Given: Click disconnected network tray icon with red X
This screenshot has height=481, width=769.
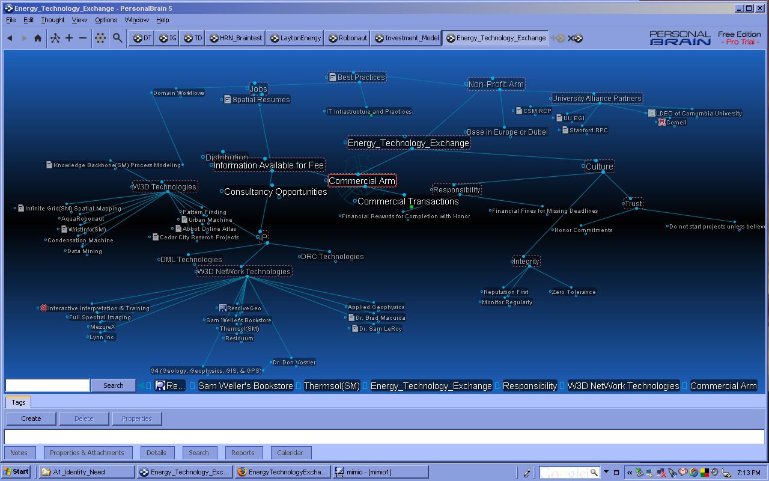Looking at the screenshot, I should [x=661, y=472].
